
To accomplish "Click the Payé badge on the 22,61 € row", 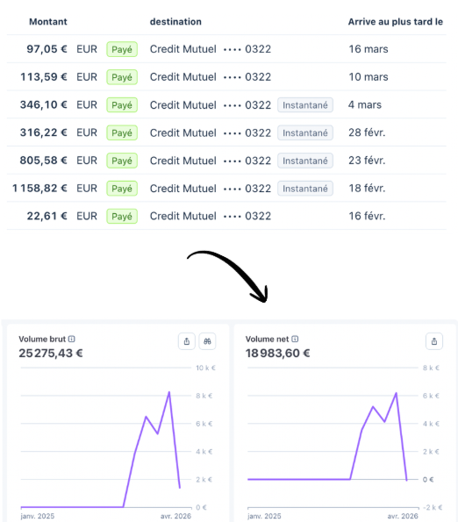I will (x=122, y=217).
